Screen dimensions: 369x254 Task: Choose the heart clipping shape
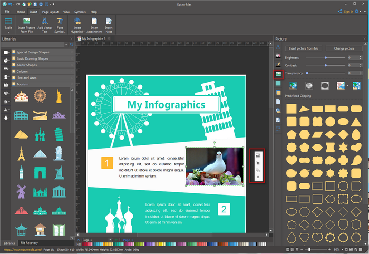291,159
